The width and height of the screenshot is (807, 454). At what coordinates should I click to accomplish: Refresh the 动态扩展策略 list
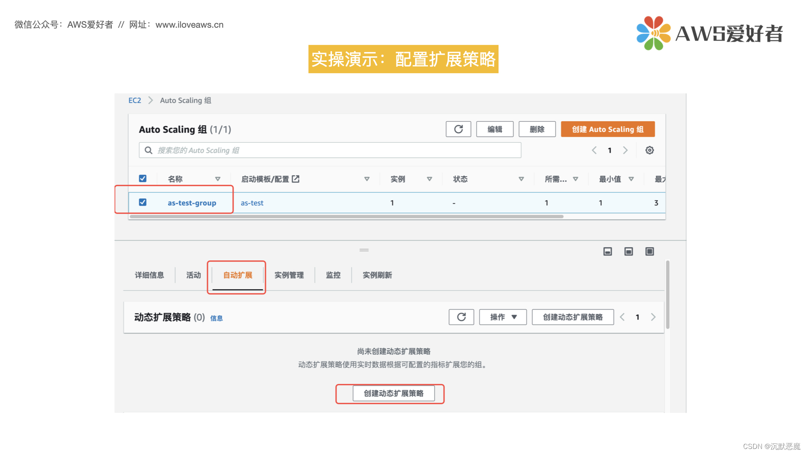point(461,317)
